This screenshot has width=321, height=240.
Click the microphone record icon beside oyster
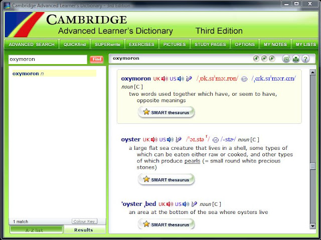click(x=179, y=140)
